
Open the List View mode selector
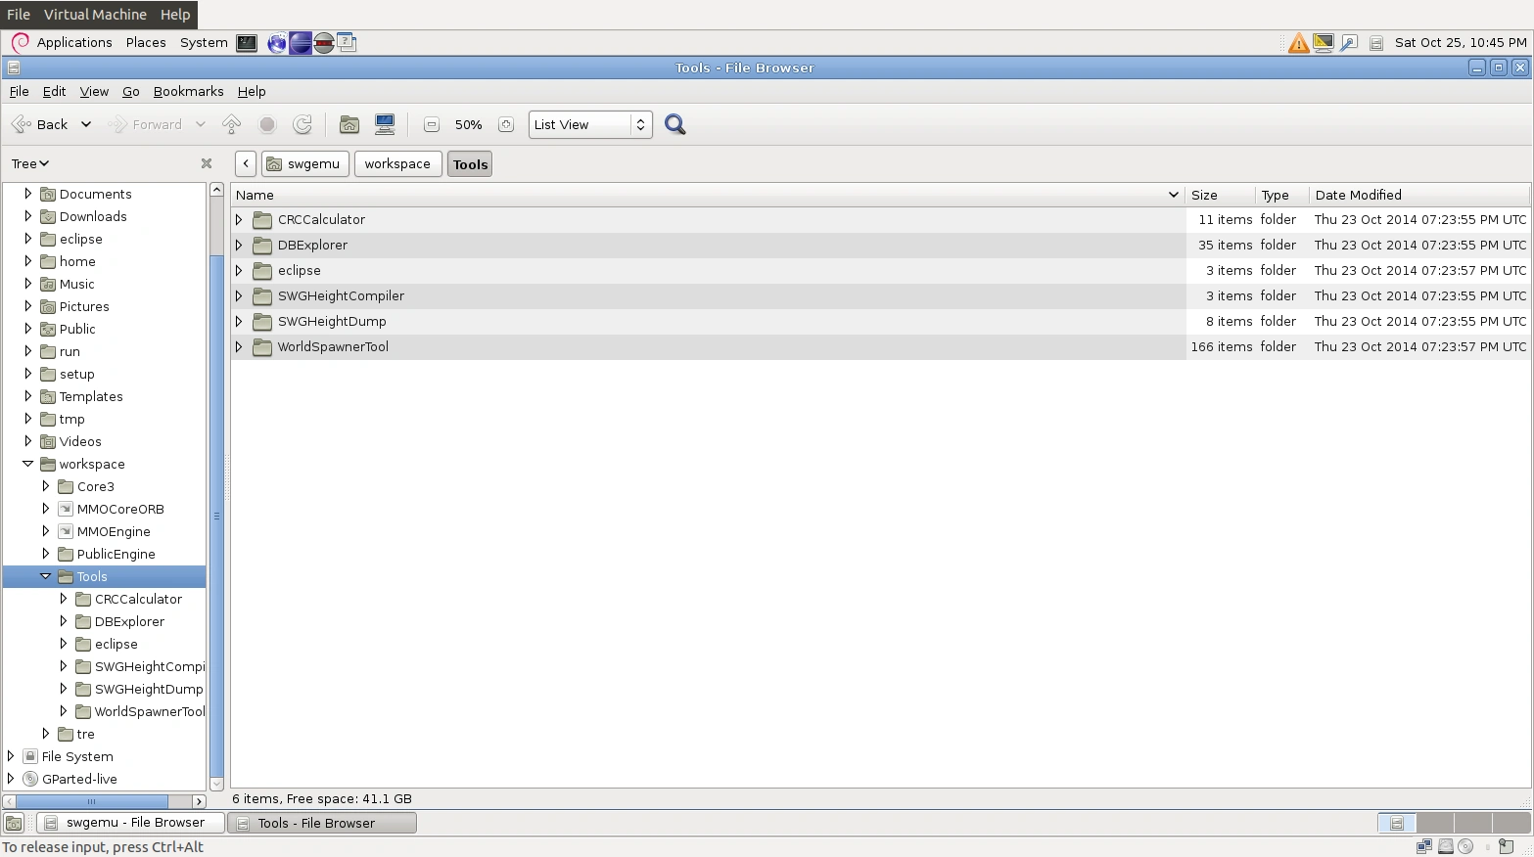(x=590, y=124)
